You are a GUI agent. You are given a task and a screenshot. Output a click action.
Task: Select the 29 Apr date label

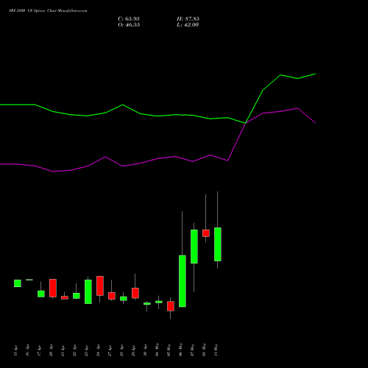[x=133, y=350]
